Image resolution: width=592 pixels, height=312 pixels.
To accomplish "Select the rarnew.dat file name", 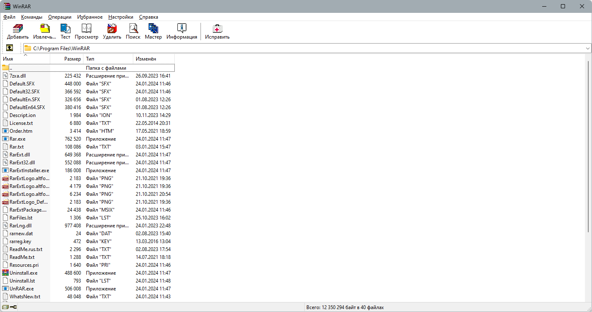I will pyautogui.click(x=21, y=234).
